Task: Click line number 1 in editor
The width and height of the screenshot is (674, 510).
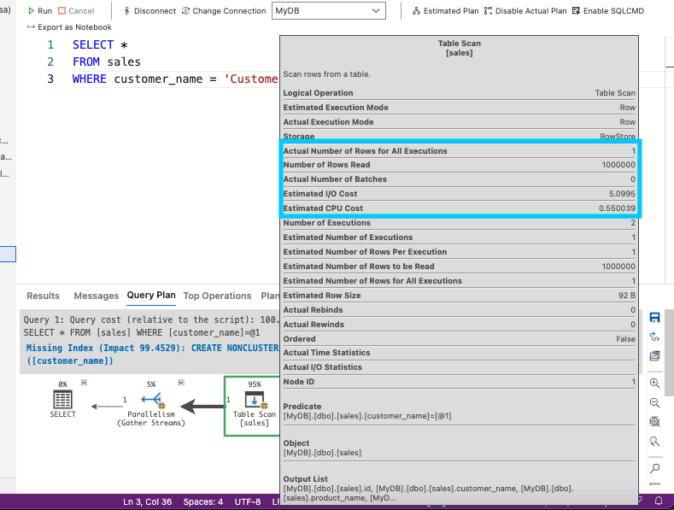Action: click(x=50, y=44)
